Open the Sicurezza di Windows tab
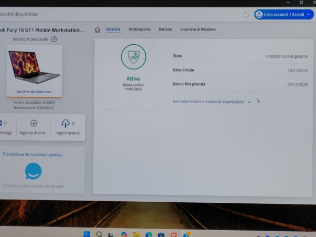This screenshot has height=237, width=316. 198,29
